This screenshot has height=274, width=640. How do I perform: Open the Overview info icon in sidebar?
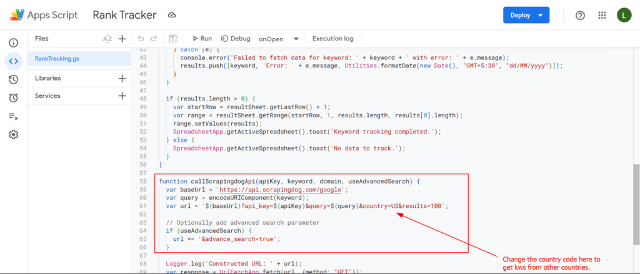pyautogui.click(x=13, y=43)
